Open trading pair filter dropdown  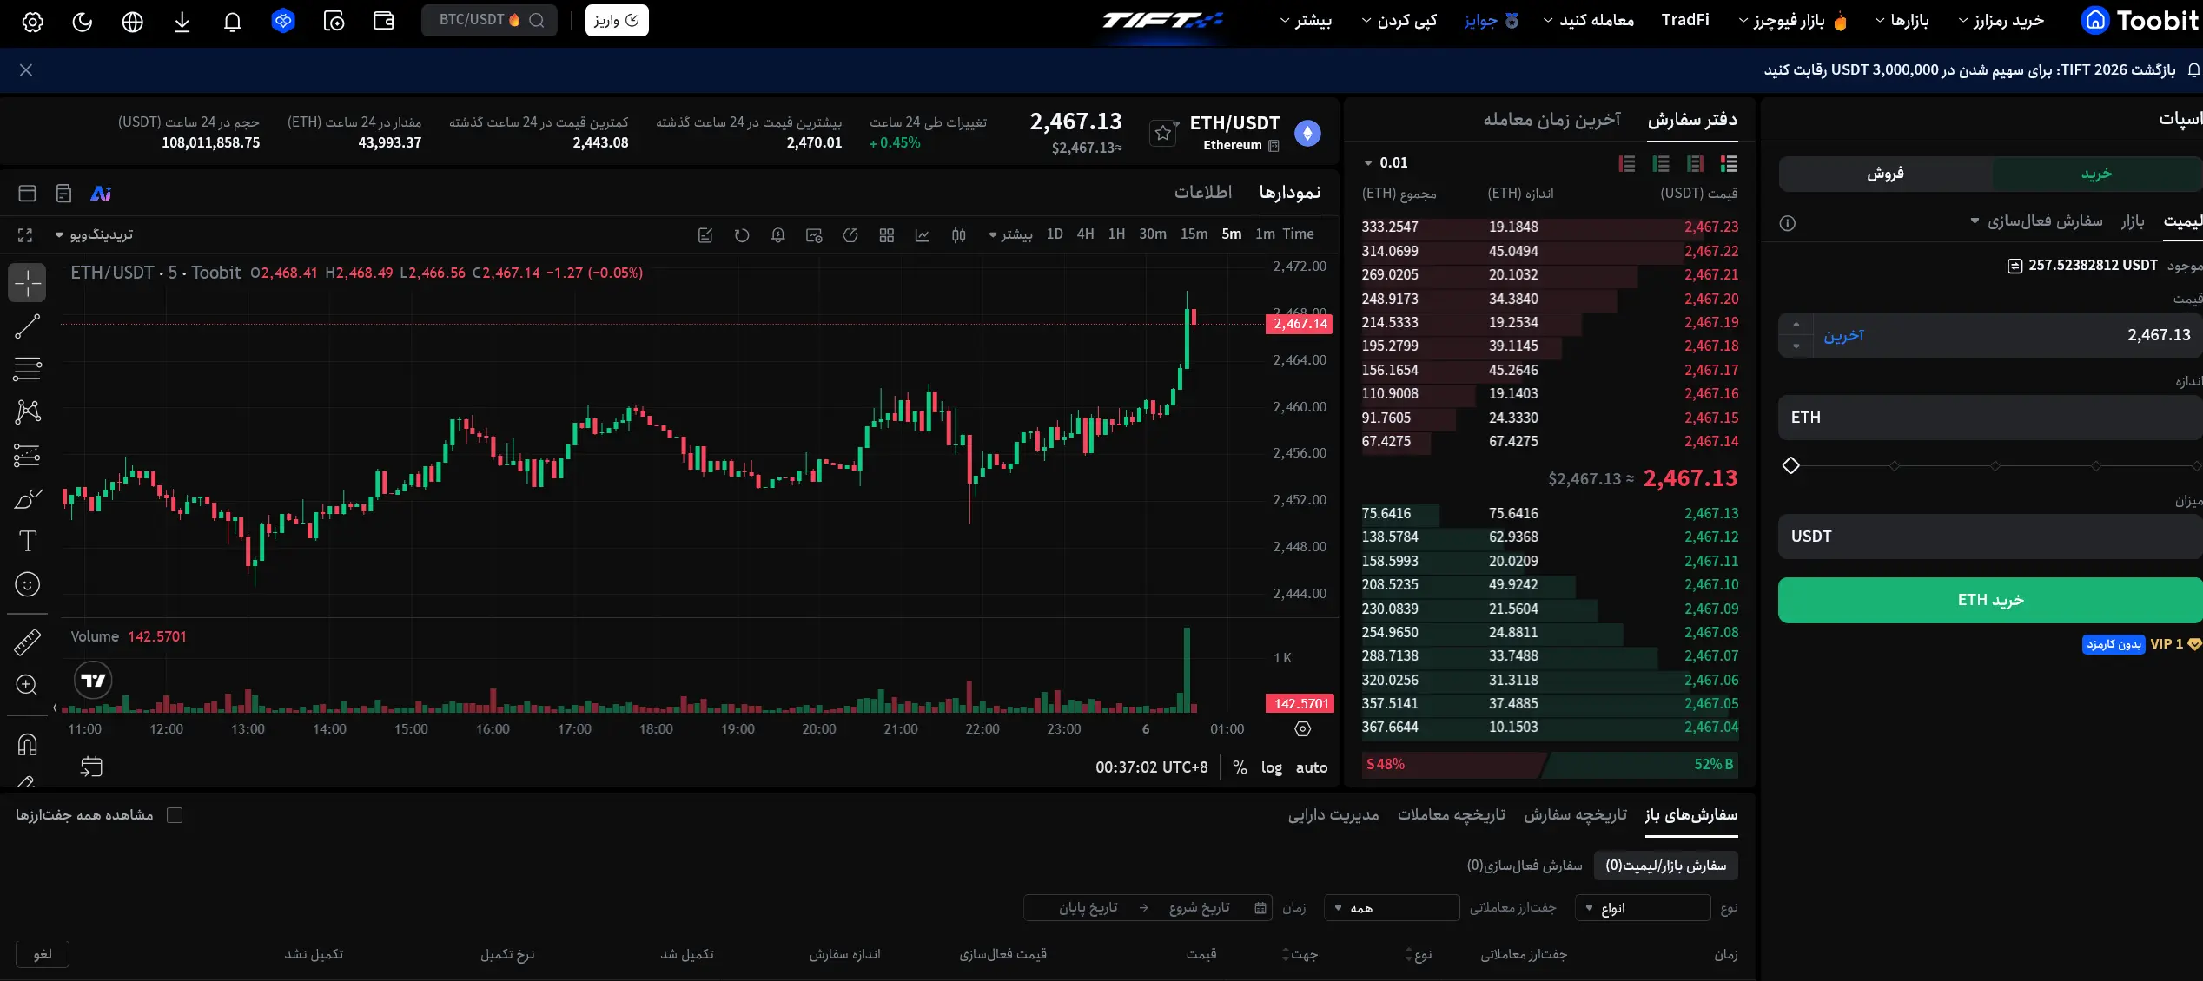pos(1392,908)
